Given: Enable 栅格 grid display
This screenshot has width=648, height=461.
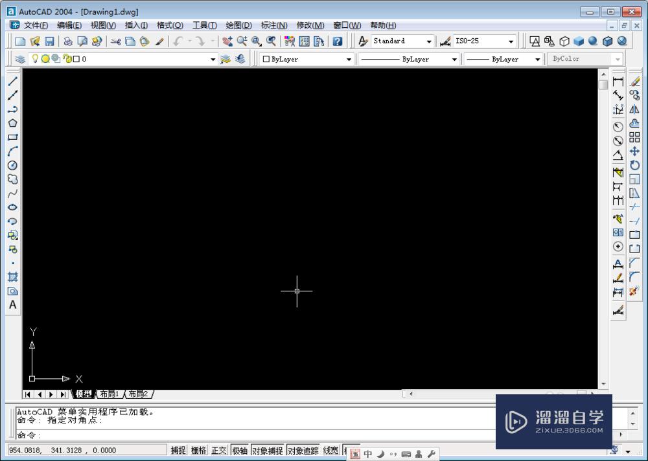Looking at the screenshot, I should (198, 450).
